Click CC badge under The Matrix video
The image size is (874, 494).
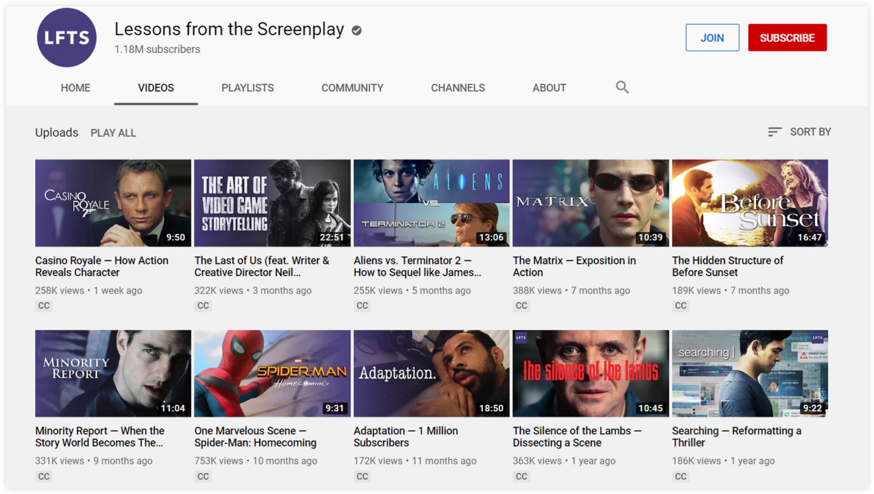pos(521,306)
